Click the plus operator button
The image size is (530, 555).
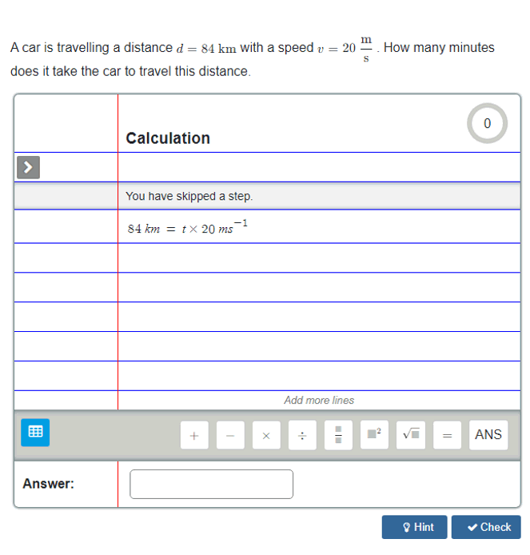click(194, 435)
